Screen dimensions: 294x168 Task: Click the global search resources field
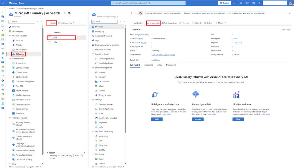[148, 3]
